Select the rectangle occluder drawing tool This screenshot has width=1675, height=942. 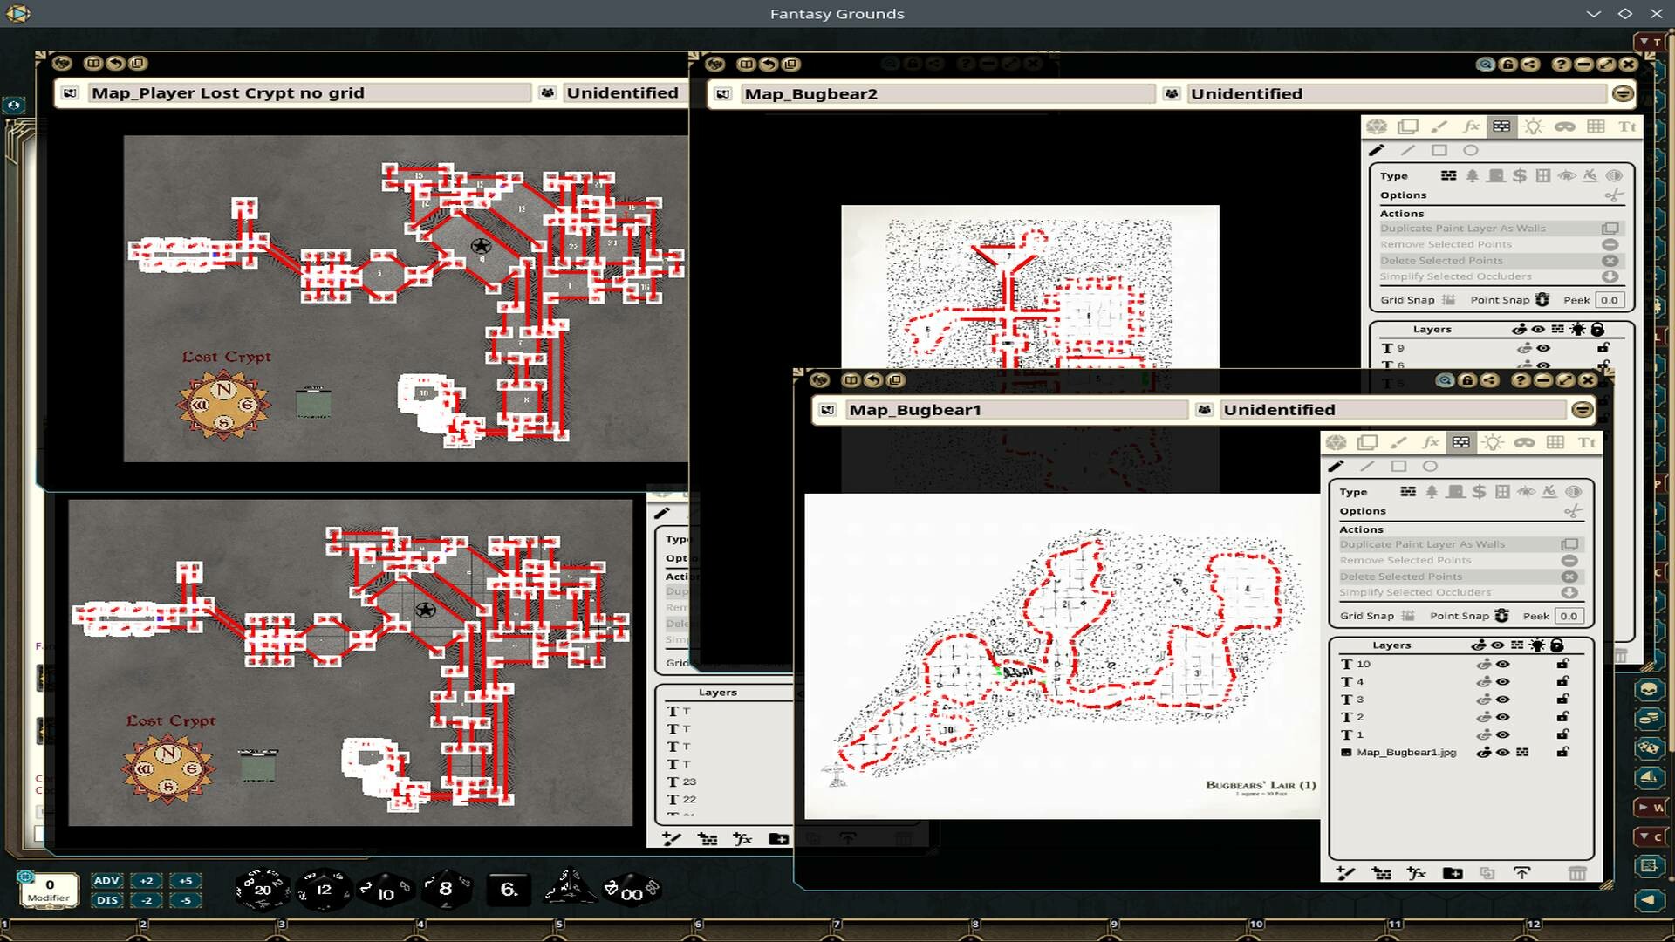tap(1398, 466)
